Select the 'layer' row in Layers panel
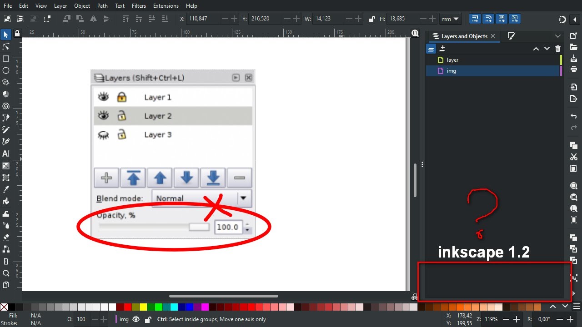This screenshot has height=327, width=582. [x=494, y=60]
